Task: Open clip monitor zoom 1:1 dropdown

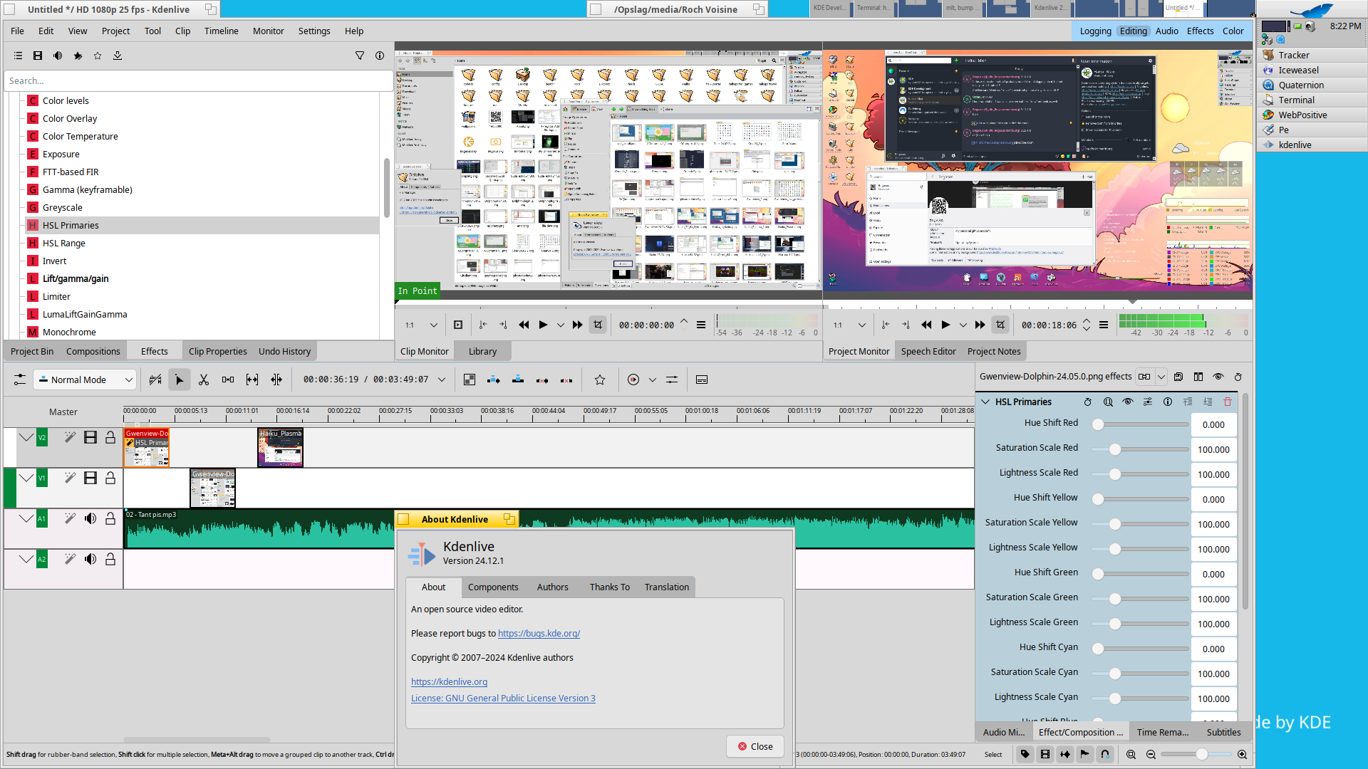Action: click(x=421, y=325)
